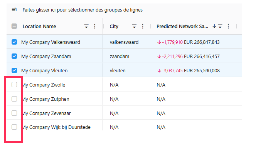Viewport: 261px width, 145px height.
Task: Open the Location Name column filter icon
Action: (x=86, y=26)
